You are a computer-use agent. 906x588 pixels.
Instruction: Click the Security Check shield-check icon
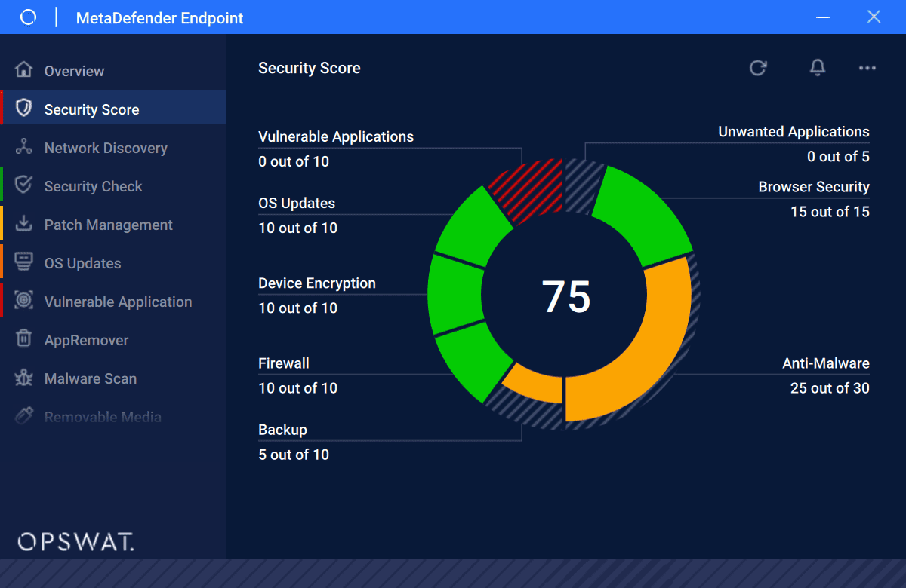(24, 185)
